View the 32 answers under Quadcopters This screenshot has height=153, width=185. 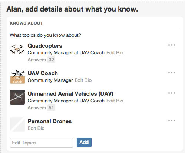41,60
